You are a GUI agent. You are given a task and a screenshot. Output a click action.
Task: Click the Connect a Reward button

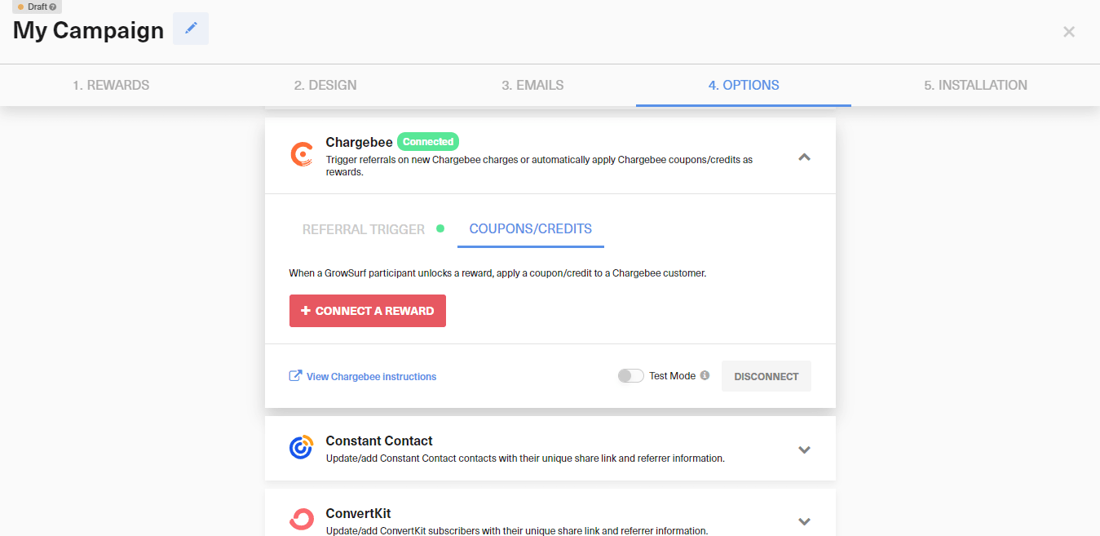click(367, 311)
